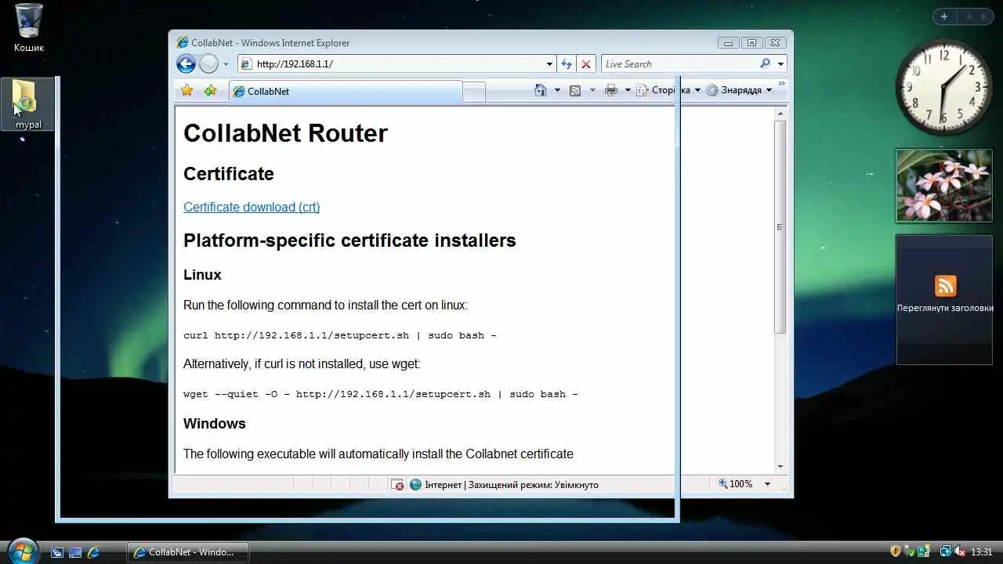Open the Certificate download (crt) link

point(252,207)
